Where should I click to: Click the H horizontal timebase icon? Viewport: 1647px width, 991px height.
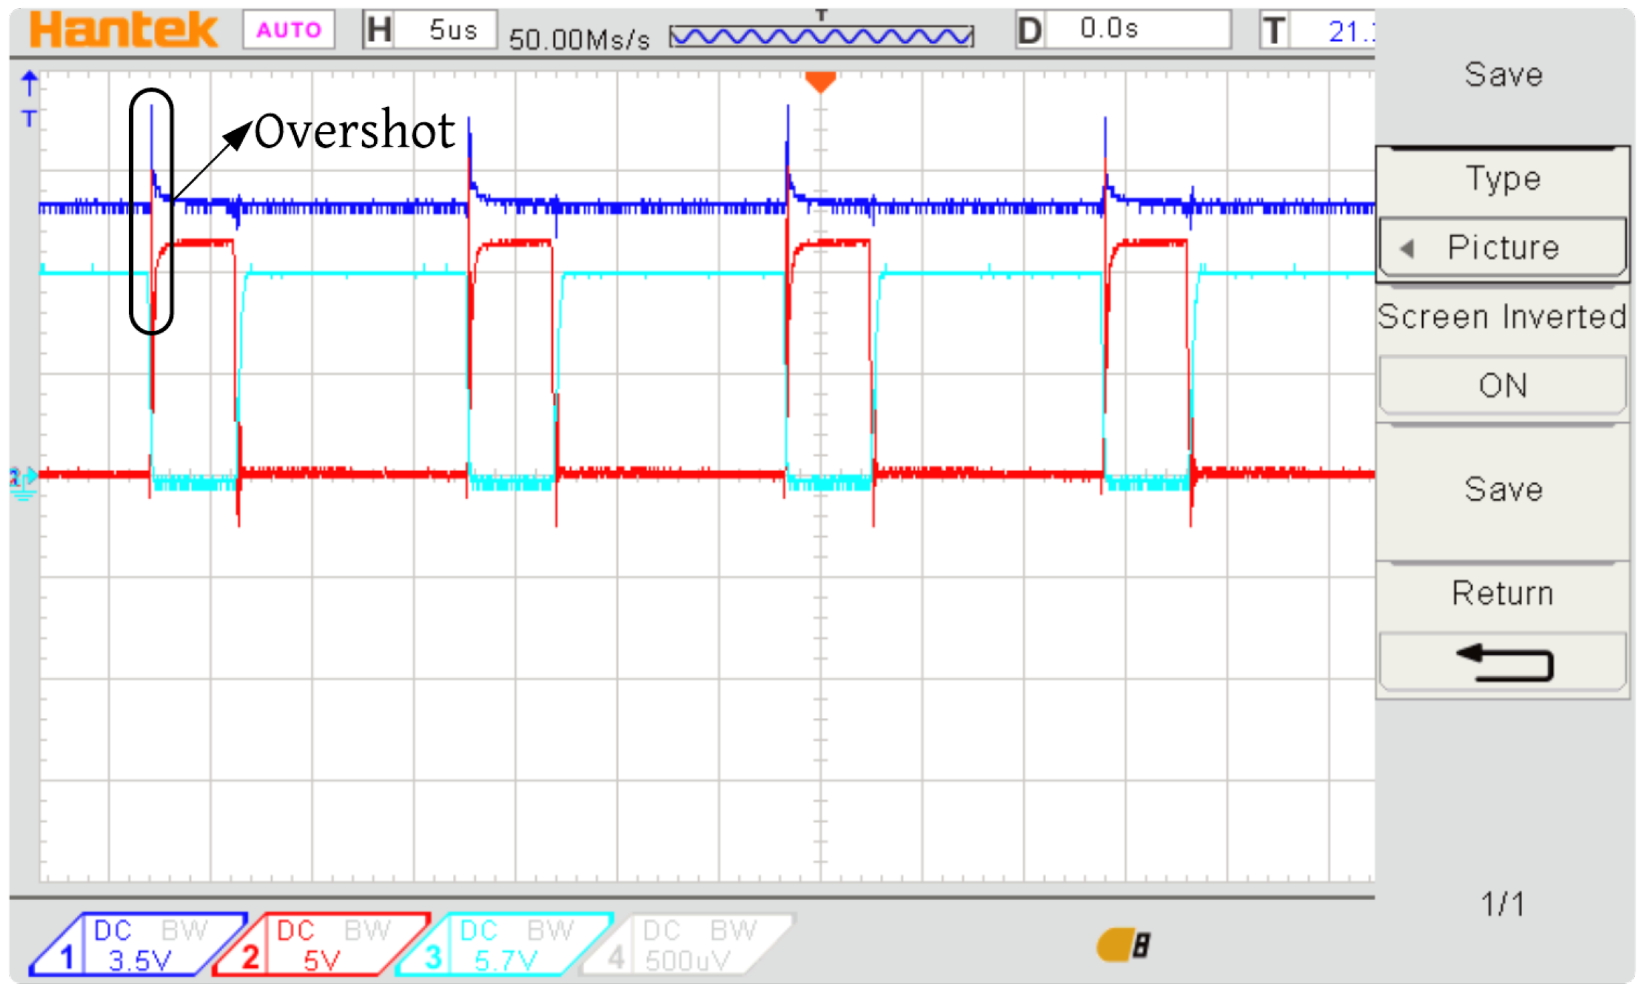pos(379,29)
